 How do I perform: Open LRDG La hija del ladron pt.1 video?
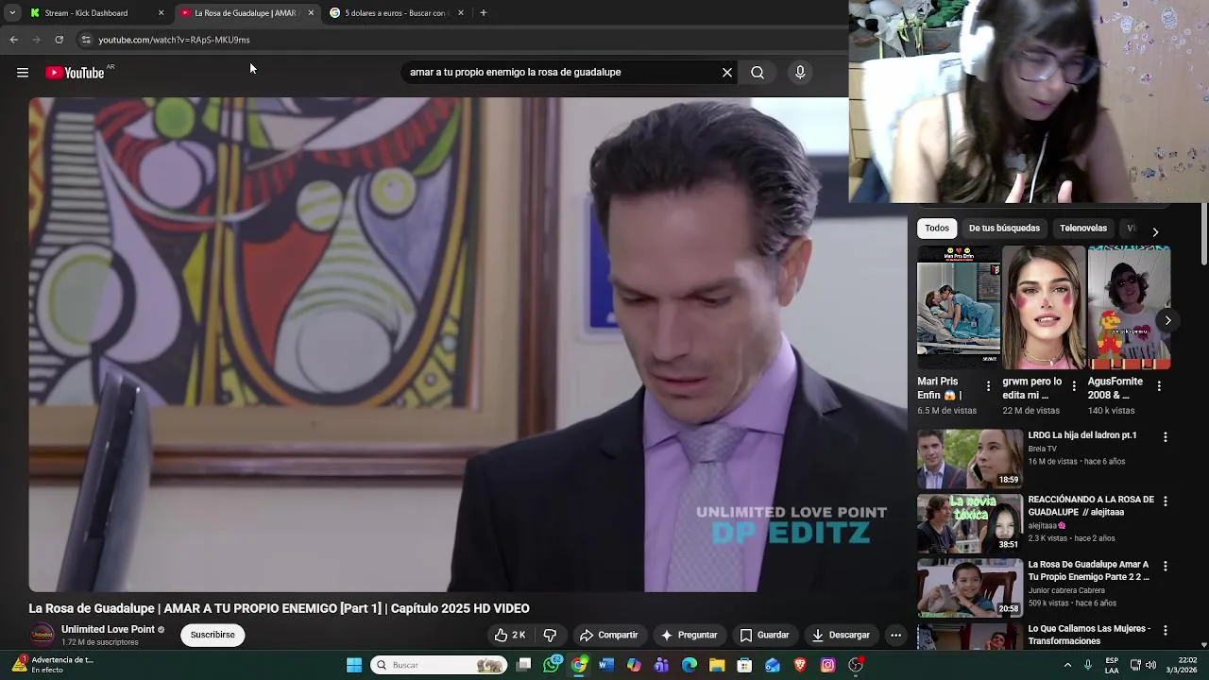[x=970, y=458]
